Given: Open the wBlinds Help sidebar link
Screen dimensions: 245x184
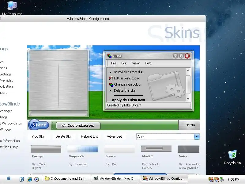Looking at the screenshot, I should [9, 147].
